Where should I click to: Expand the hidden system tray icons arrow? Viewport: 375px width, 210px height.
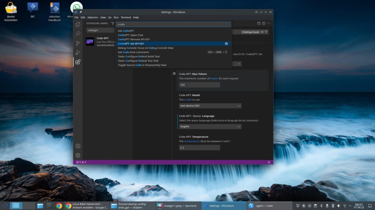[x=350, y=206]
